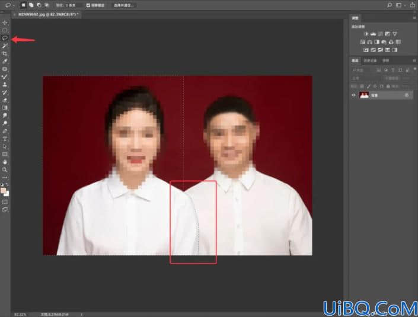The height and width of the screenshot is (317, 418).
Task: Add an Invert adjustment
Action: pyautogui.click(x=366, y=50)
